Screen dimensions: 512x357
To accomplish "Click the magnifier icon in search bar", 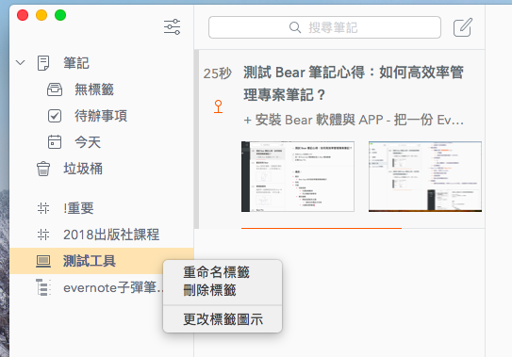I will click(295, 27).
